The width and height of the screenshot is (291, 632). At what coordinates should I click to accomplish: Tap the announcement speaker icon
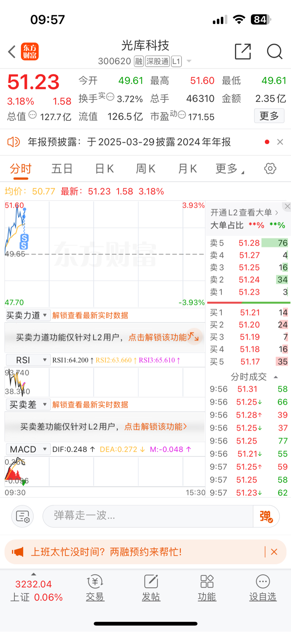point(14,142)
